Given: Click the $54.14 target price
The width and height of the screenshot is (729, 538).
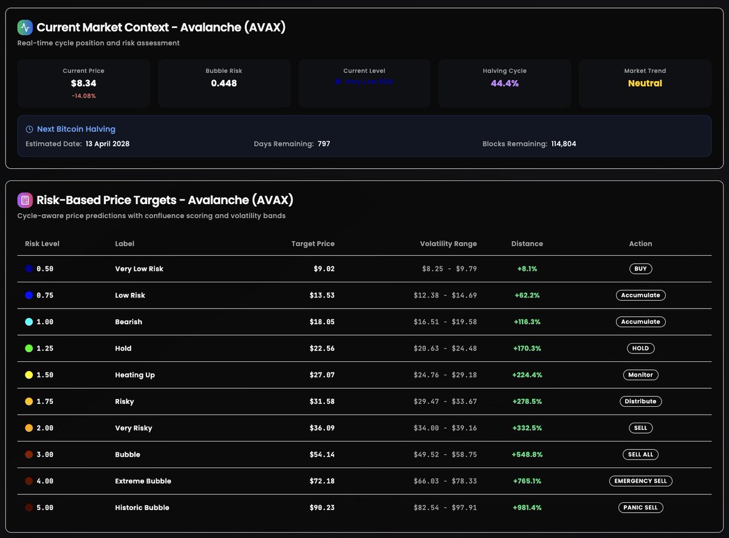Looking at the screenshot, I should tap(322, 455).
